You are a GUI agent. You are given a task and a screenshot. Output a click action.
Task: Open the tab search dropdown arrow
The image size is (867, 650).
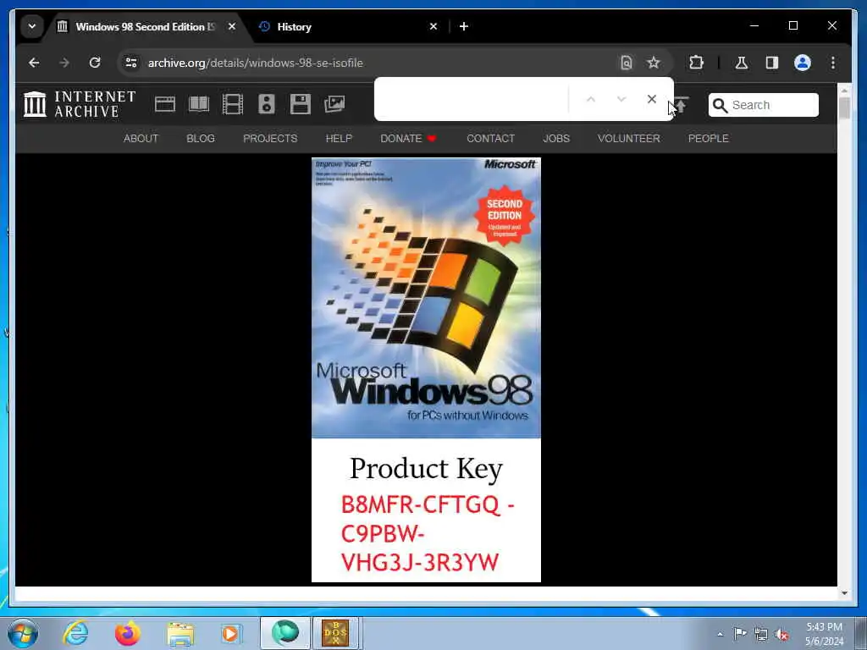click(x=32, y=26)
